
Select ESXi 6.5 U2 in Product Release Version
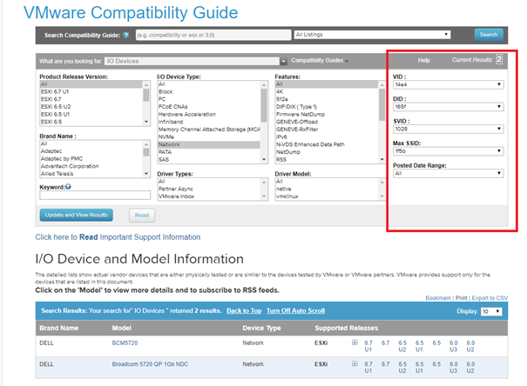(91, 107)
